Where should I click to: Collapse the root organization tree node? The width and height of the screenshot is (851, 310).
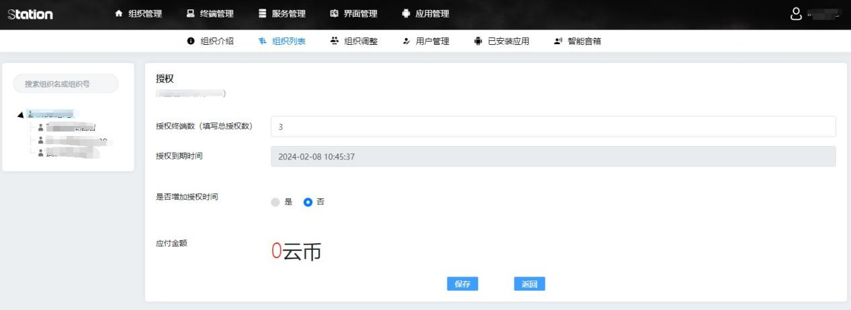click(x=21, y=115)
